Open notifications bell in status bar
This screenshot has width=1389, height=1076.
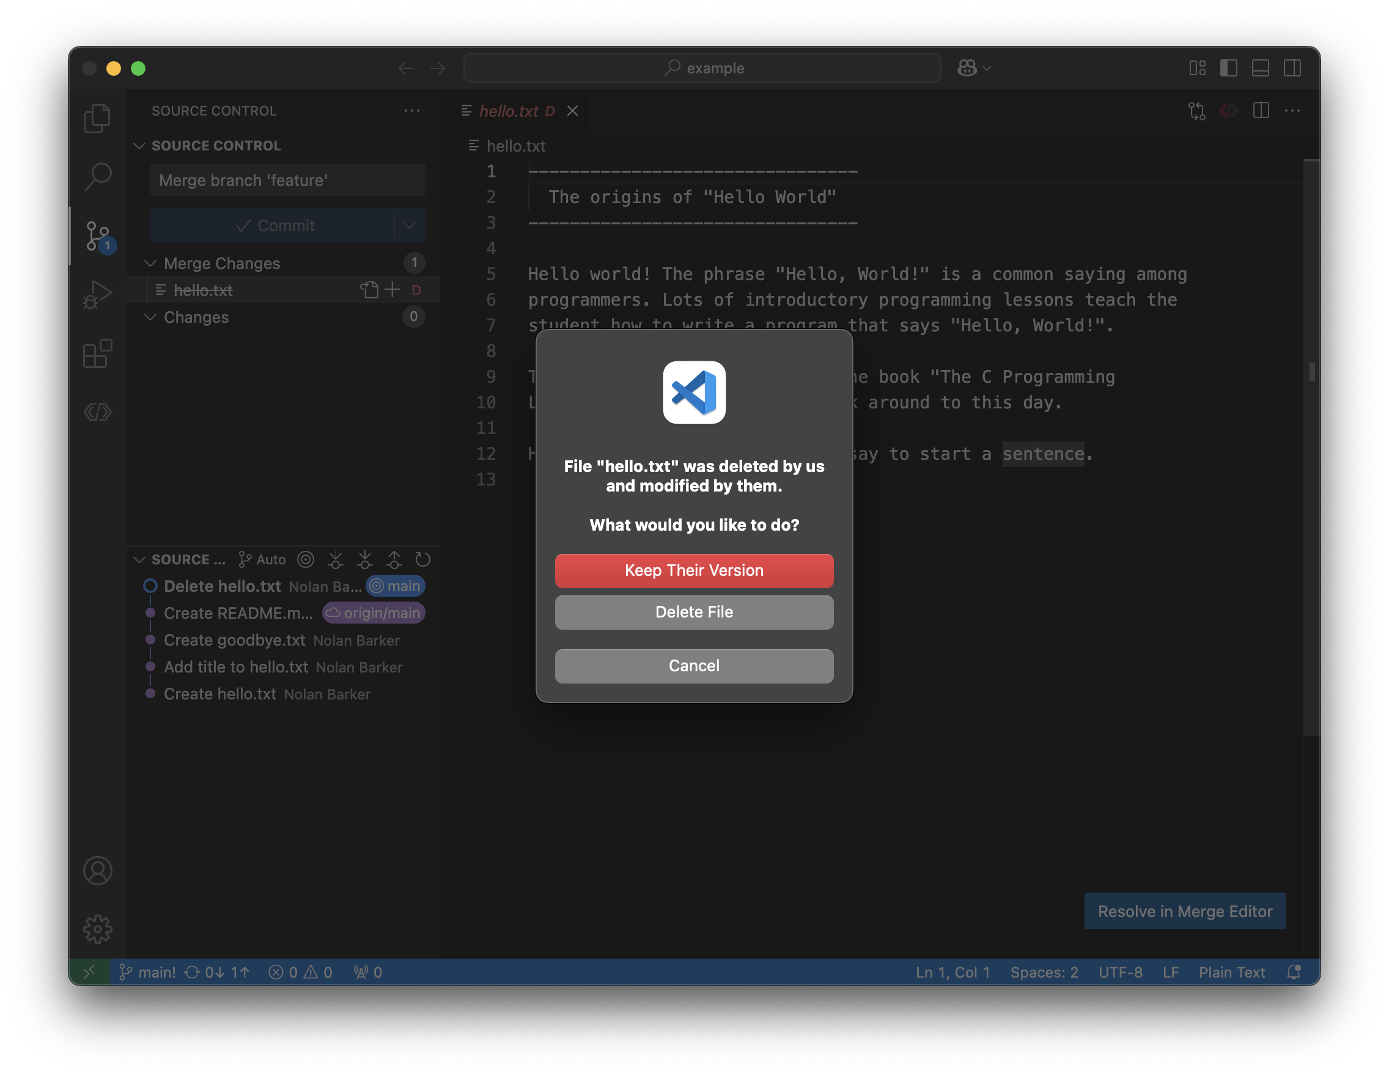pos(1294,971)
